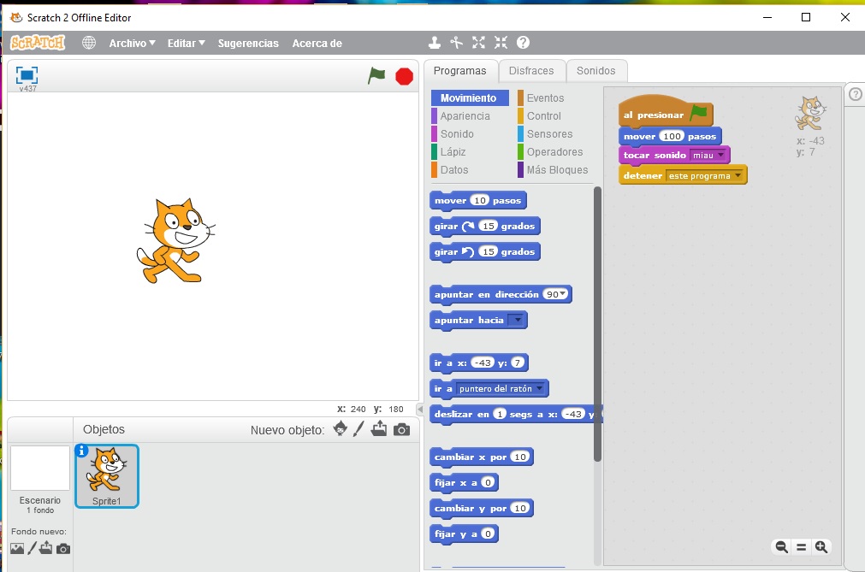
Task: Click the shrink sprite tool
Action: coord(501,41)
